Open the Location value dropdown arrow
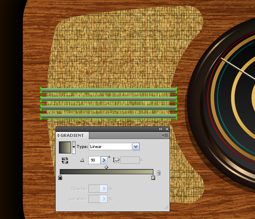The width and height of the screenshot is (255, 219). (x=104, y=199)
